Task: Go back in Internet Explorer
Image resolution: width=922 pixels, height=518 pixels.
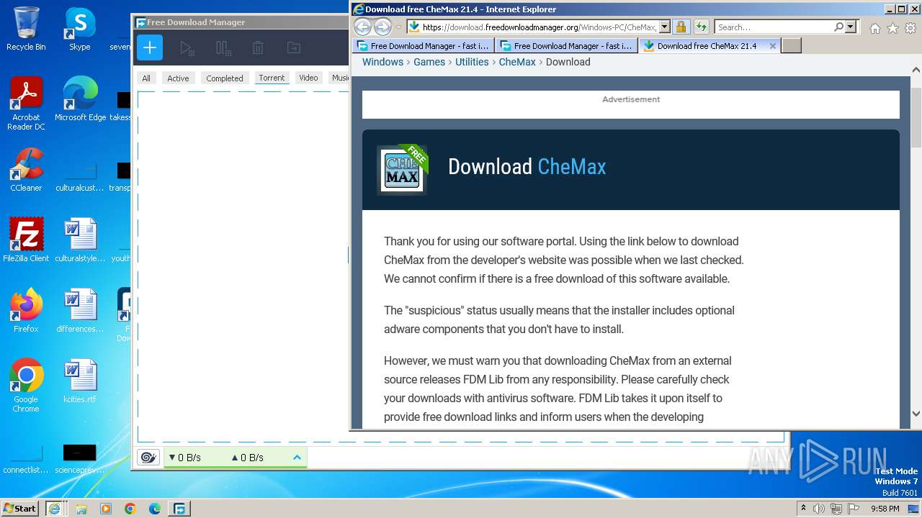Action: pyautogui.click(x=362, y=27)
